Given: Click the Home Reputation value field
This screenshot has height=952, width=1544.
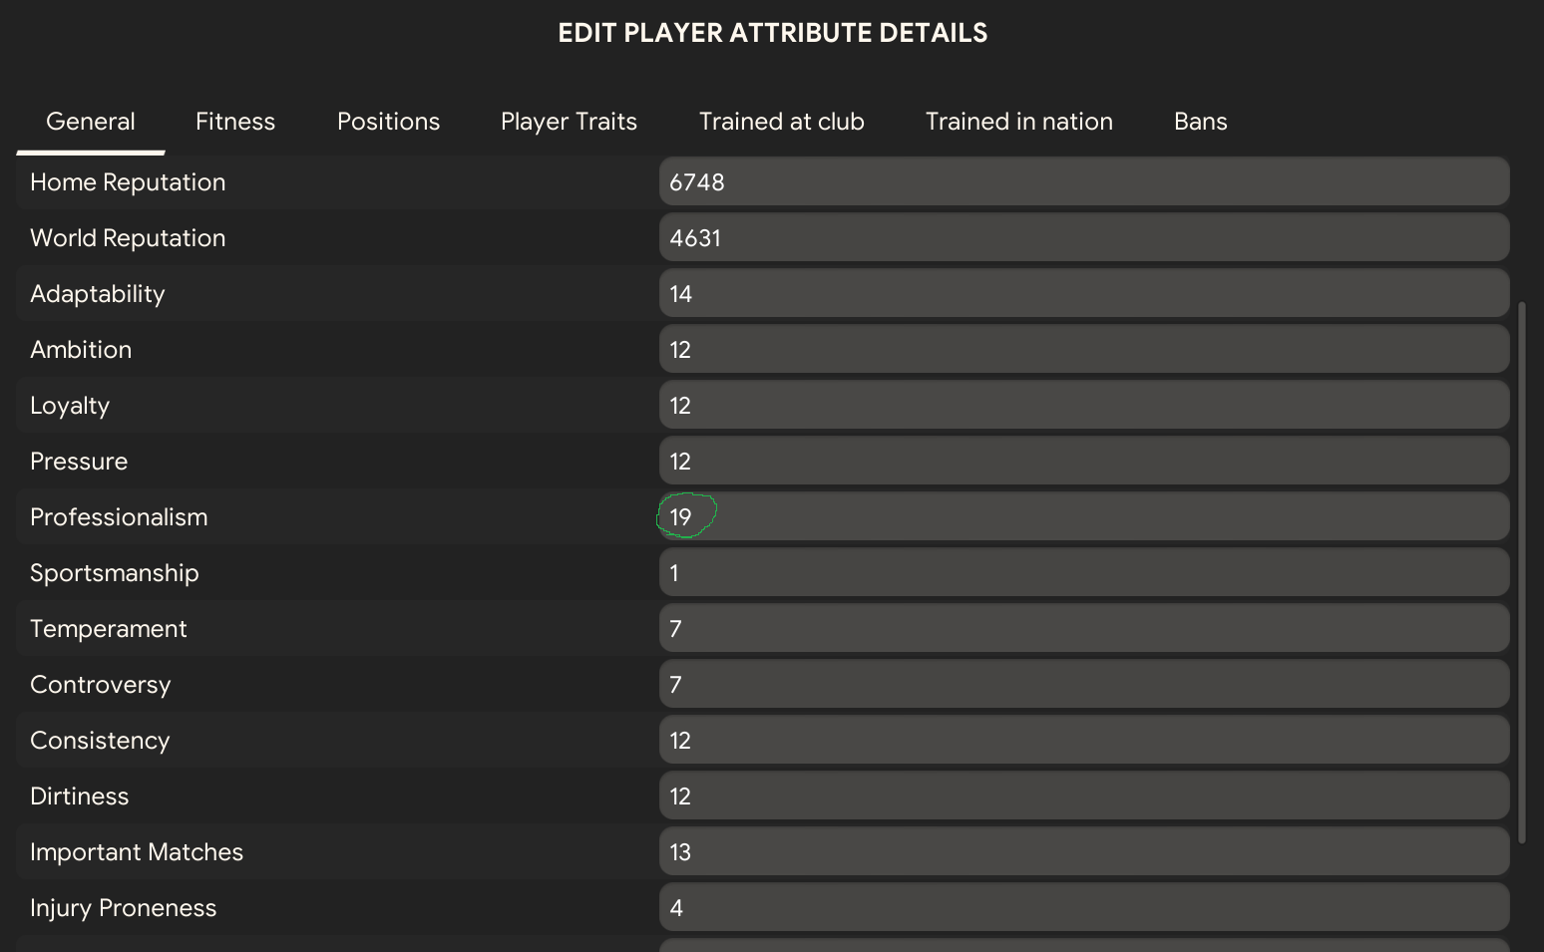Looking at the screenshot, I should [x=1083, y=182].
